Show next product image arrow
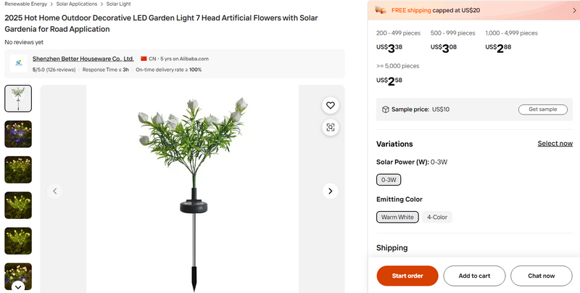 pos(331,191)
